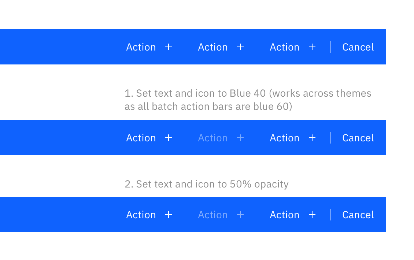Click the plus icon before Cancel in bottom bar
Image resolution: width=414 pixels, height=260 pixels.
click(x=312, y=215)
